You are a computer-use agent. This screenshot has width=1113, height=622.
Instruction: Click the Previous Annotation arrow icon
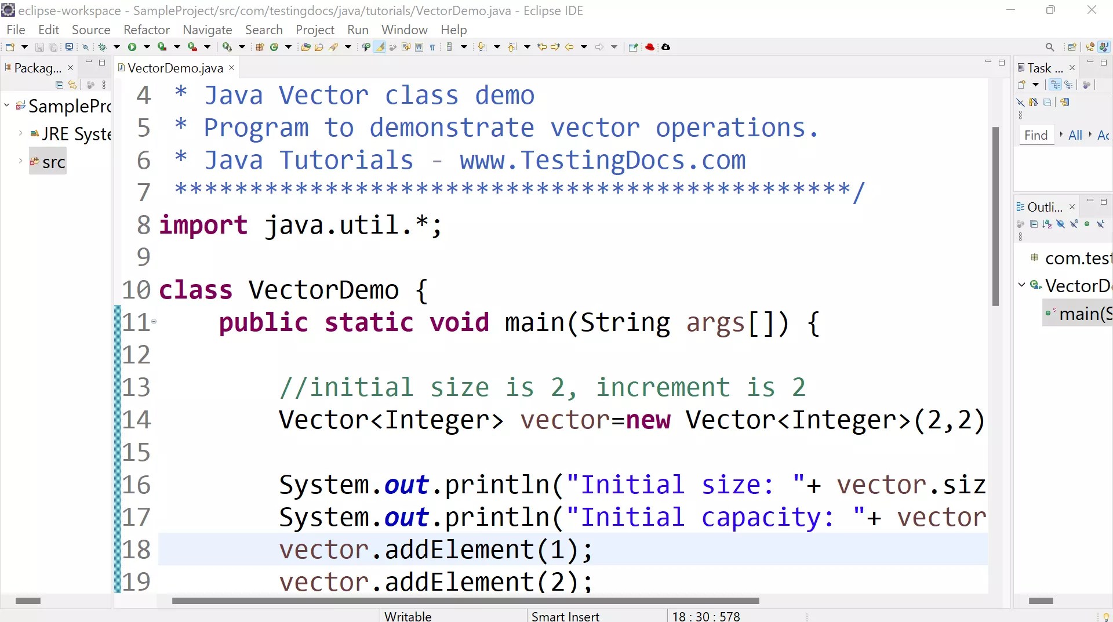[x=511, y=47]
